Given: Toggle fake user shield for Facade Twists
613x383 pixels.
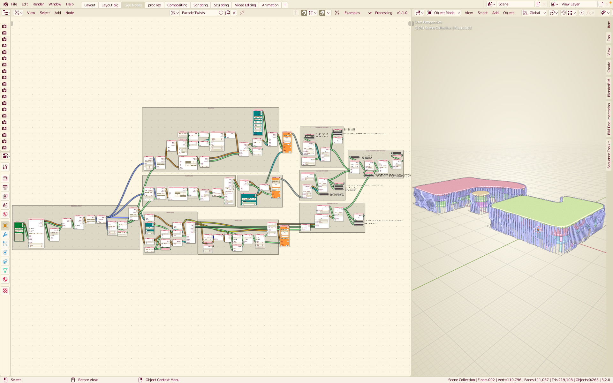Looking at the screenshot, I should pos(221,13).
